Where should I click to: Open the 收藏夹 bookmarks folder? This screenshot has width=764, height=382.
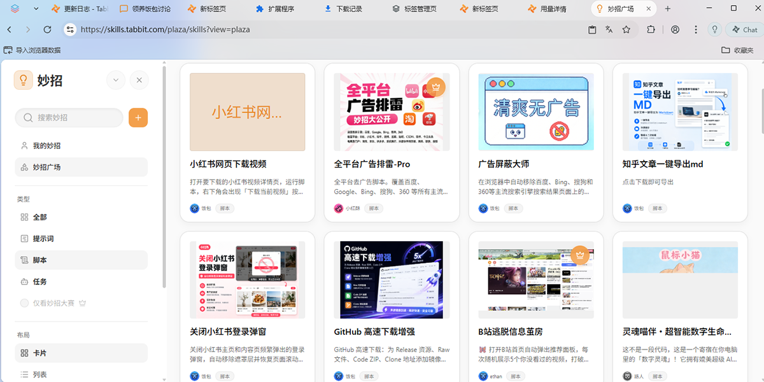coord(737,50)
